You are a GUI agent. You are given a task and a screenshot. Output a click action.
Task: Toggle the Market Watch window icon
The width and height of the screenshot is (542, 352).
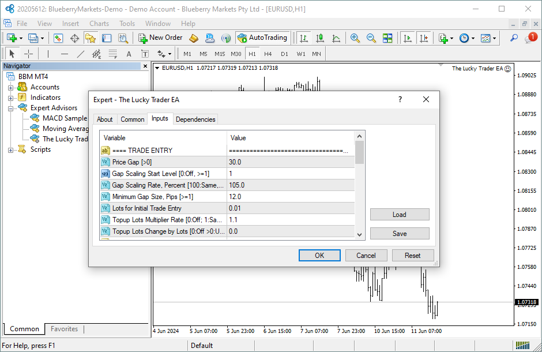[58, 38]
